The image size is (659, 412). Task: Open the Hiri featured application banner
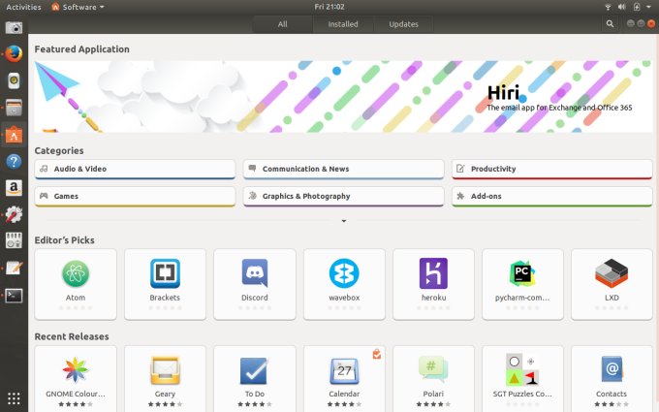(343, 97)
